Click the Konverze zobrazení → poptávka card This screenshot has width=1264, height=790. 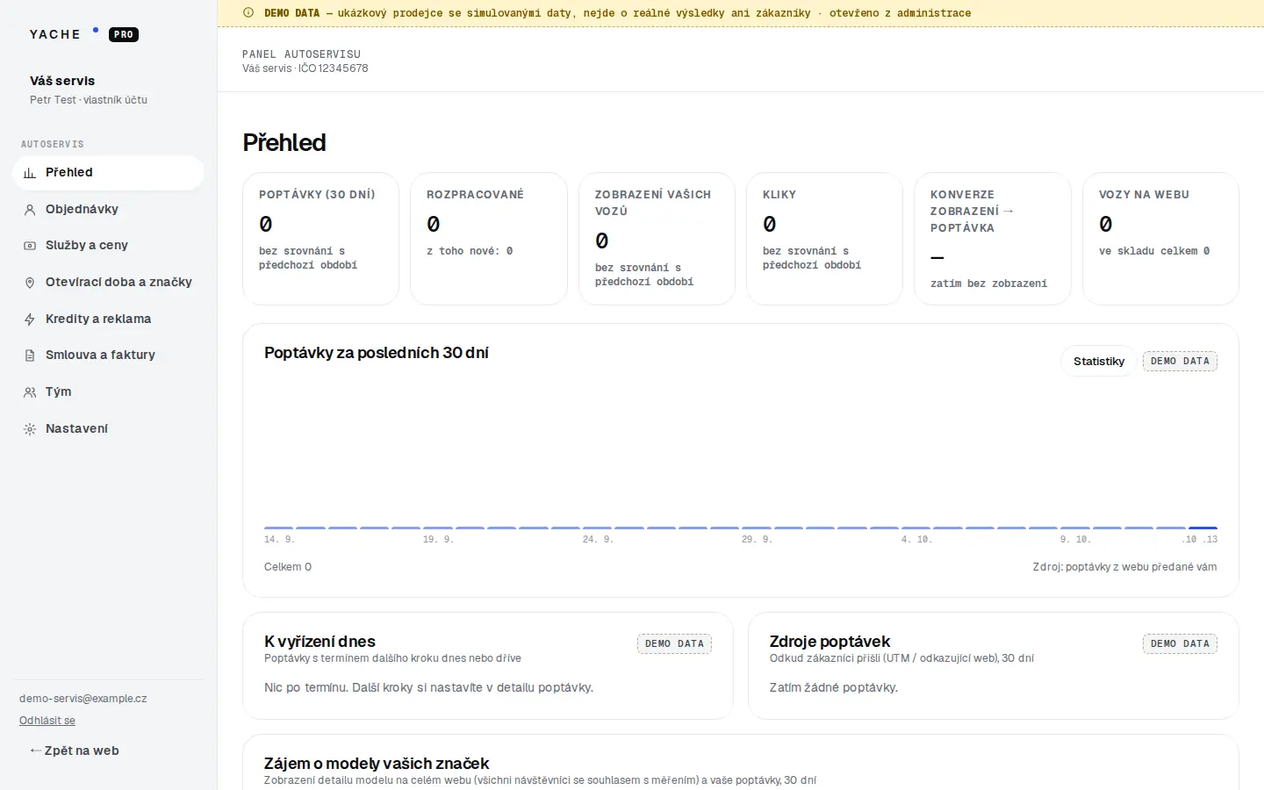coord(993,239)
